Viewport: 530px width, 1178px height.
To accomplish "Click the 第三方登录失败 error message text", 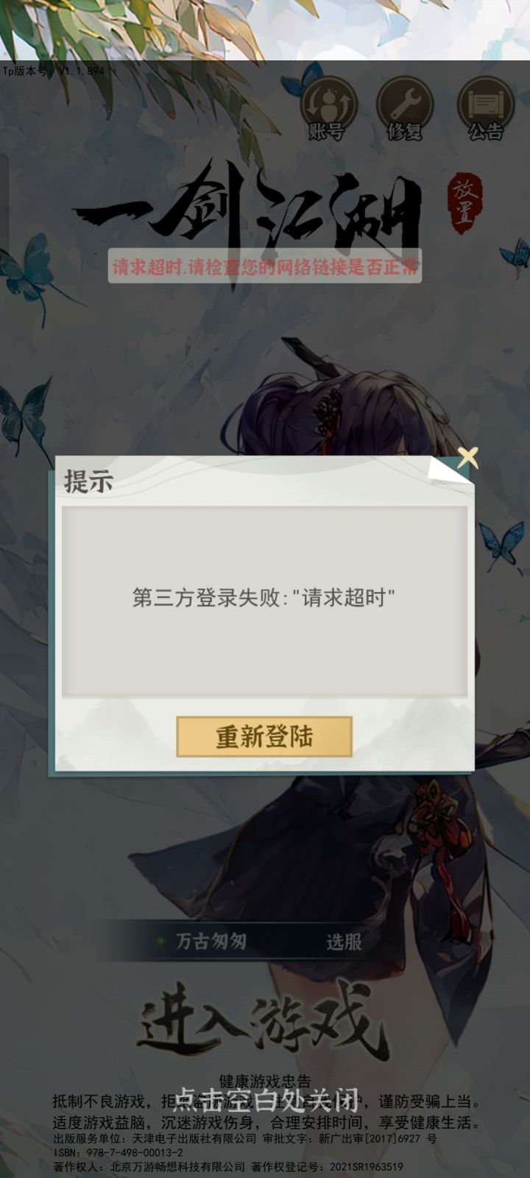I will pyautogui.click(x=264, y=597).
